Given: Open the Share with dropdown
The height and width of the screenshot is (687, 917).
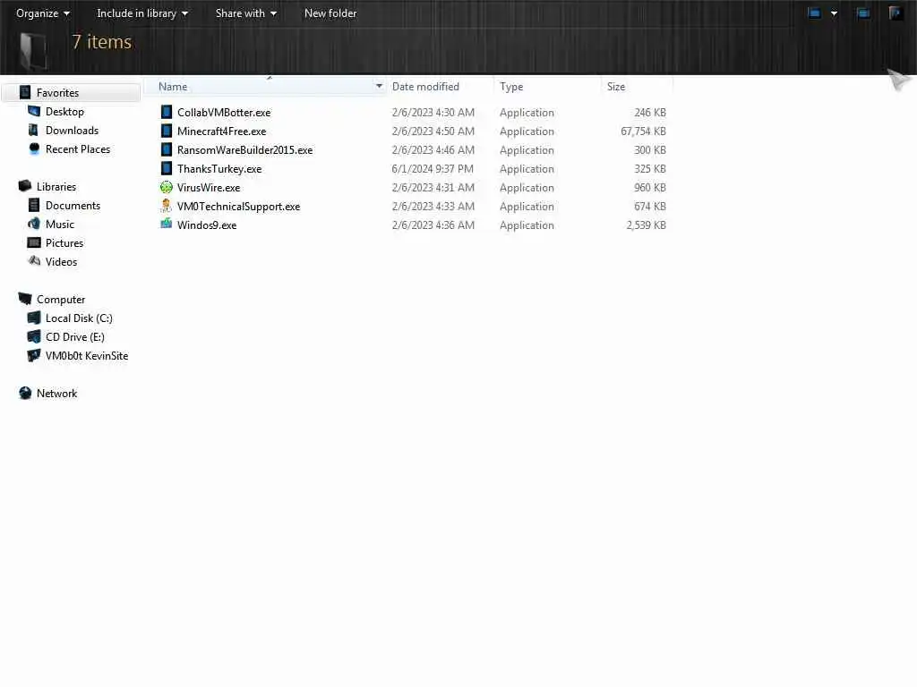Looking at the screenshot, I should [245, 13].
